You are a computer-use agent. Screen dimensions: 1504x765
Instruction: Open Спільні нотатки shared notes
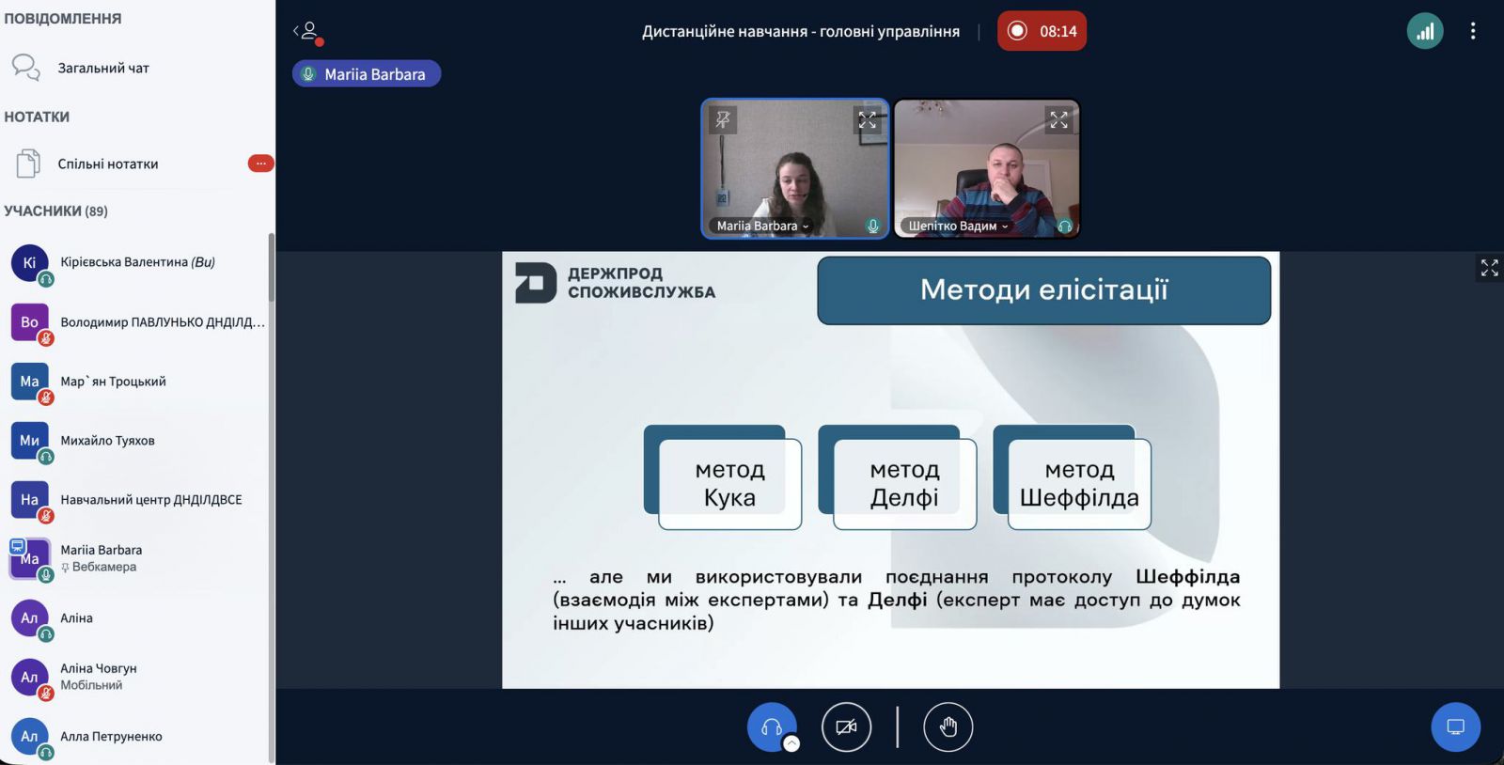[x=108, y=164]
